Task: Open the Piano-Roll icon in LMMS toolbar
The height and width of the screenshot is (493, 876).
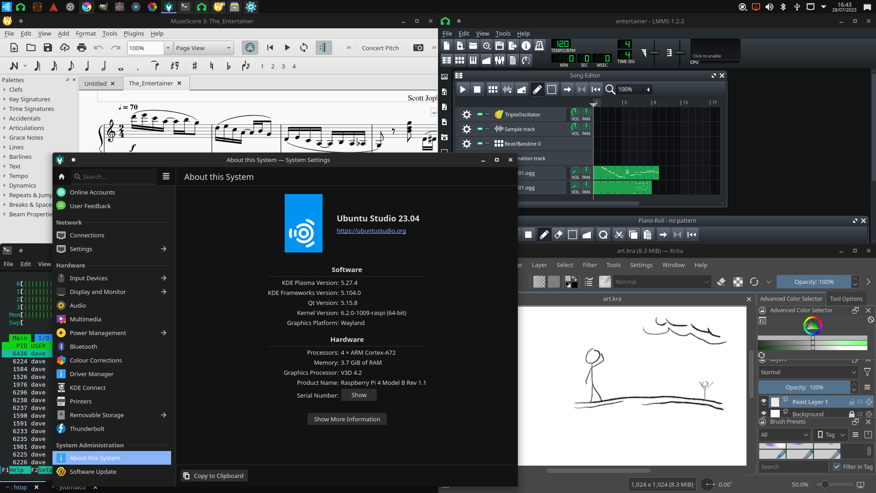Action: coord(473,60)
